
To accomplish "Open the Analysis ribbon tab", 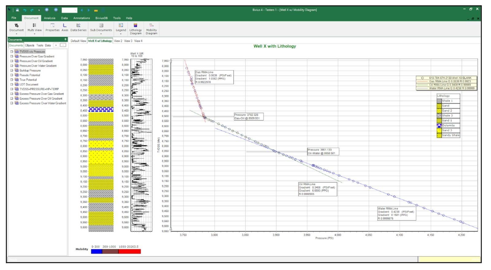I will click(49, 18).
